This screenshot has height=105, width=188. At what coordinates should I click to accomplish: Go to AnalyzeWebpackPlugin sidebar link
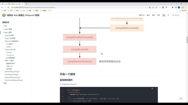coord(12,77)
